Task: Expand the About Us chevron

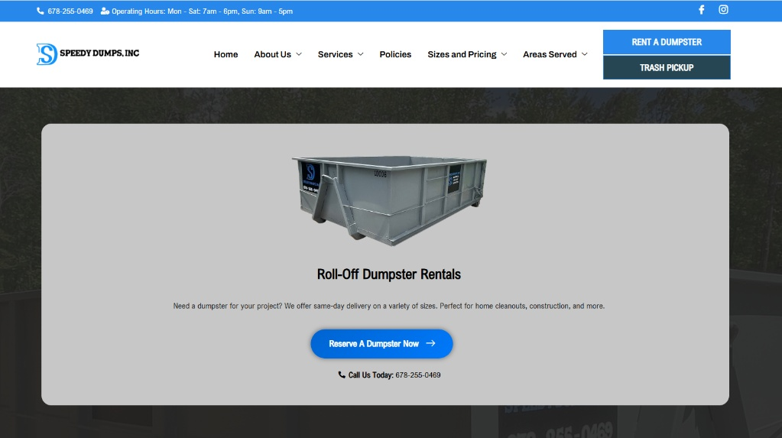Action: coord(299,54)
